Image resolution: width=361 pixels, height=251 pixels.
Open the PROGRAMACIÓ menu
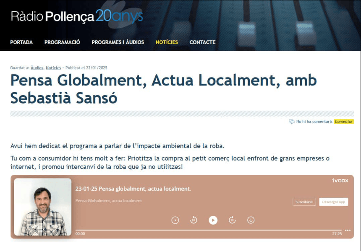(x=62, y=42)
